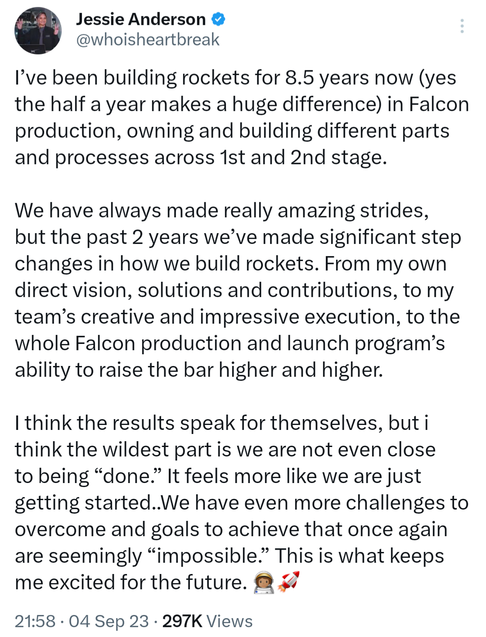Click the Jessie Anderson display name
The width and height of the screenshot is (486, 637).
point(141,19)
